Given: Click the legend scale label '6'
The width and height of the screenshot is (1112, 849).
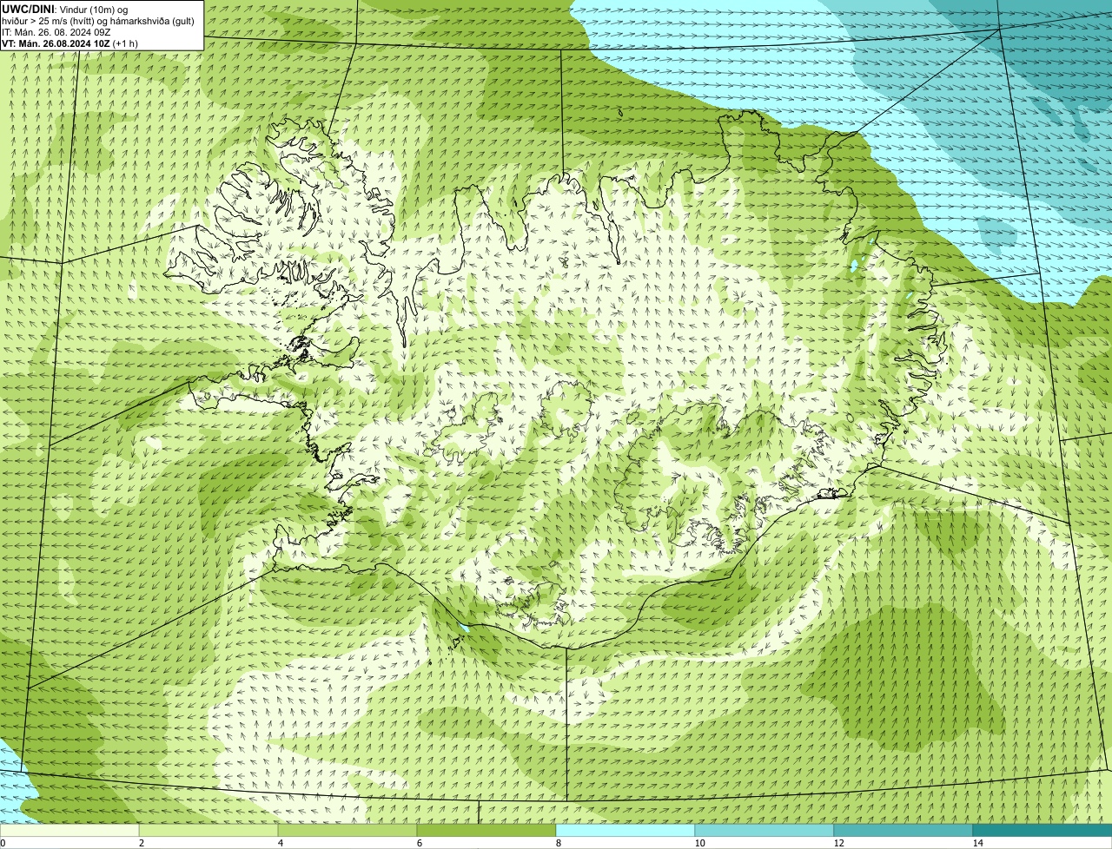Looking at the screenshot, I should click(x=419, y=843).
